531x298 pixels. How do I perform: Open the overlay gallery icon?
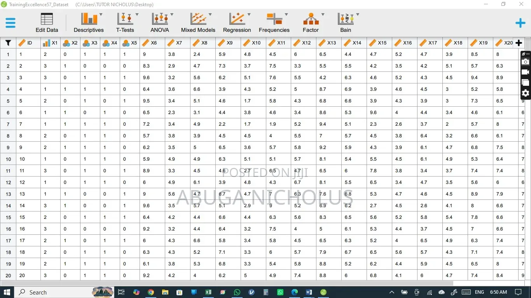click(x=526, y=83)
